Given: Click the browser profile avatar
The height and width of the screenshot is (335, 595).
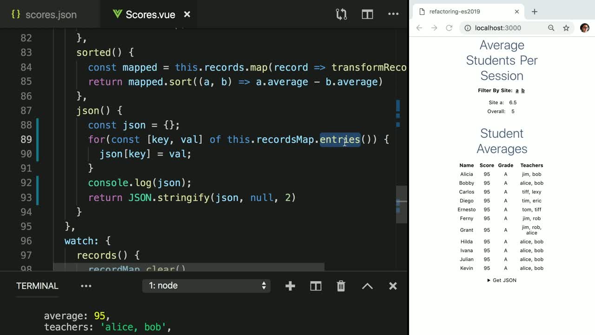Looking at the screenshot, I should pos(584,28).
